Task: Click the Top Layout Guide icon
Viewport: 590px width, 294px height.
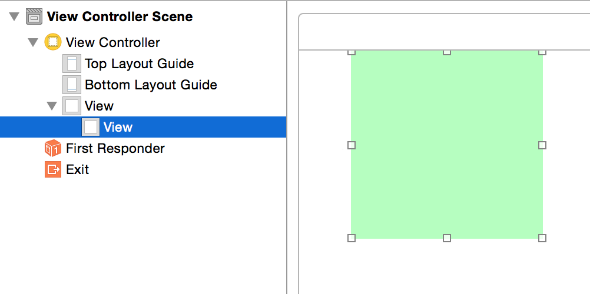Action: point(72,64)
